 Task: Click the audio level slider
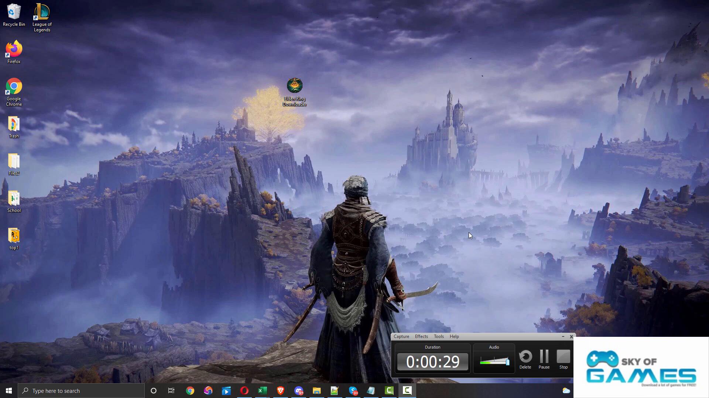coord(494,362)
